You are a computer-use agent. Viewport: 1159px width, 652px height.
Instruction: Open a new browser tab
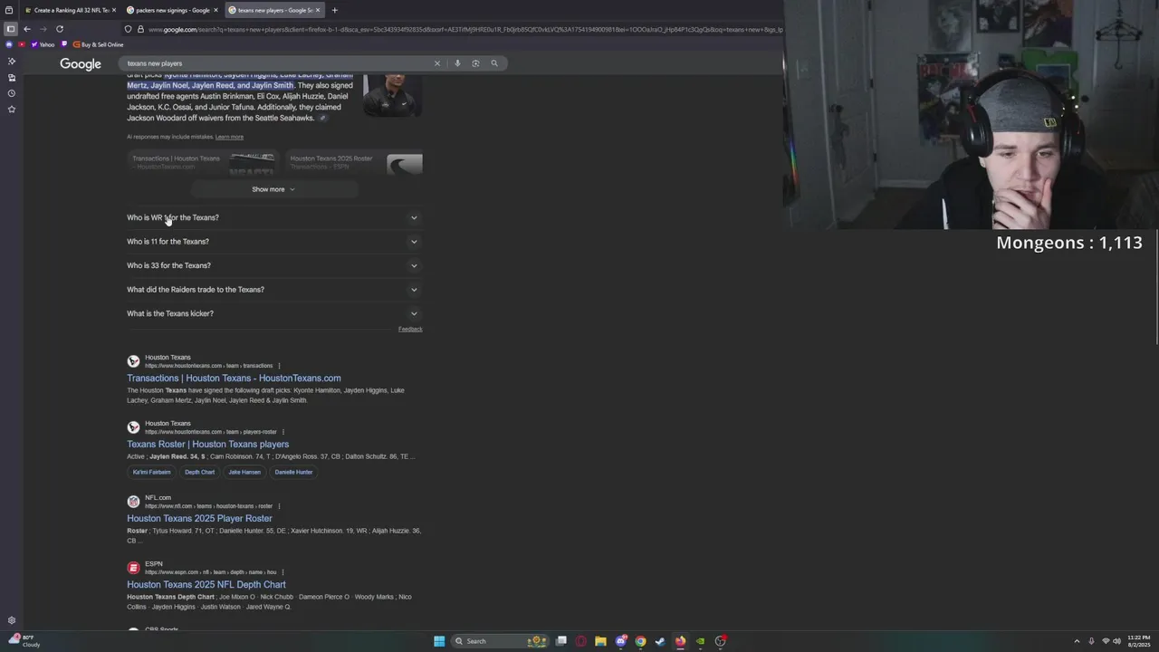coord(334,10)
